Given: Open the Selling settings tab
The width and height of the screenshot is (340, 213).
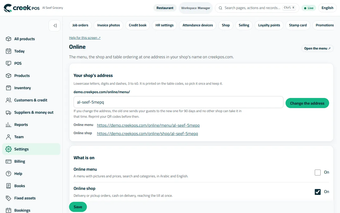Looking at the screenshot, I should pos(244,25).
